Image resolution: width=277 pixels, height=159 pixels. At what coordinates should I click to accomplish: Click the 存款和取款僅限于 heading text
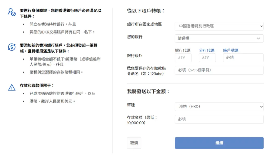point(37,85)
